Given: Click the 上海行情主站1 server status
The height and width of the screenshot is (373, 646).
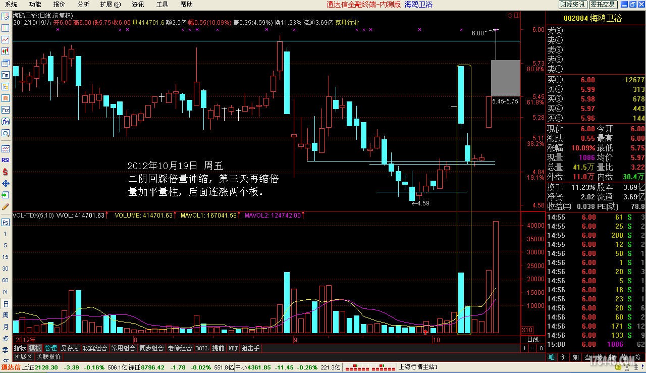Looking at the screenshot, I should pos(418,367).
